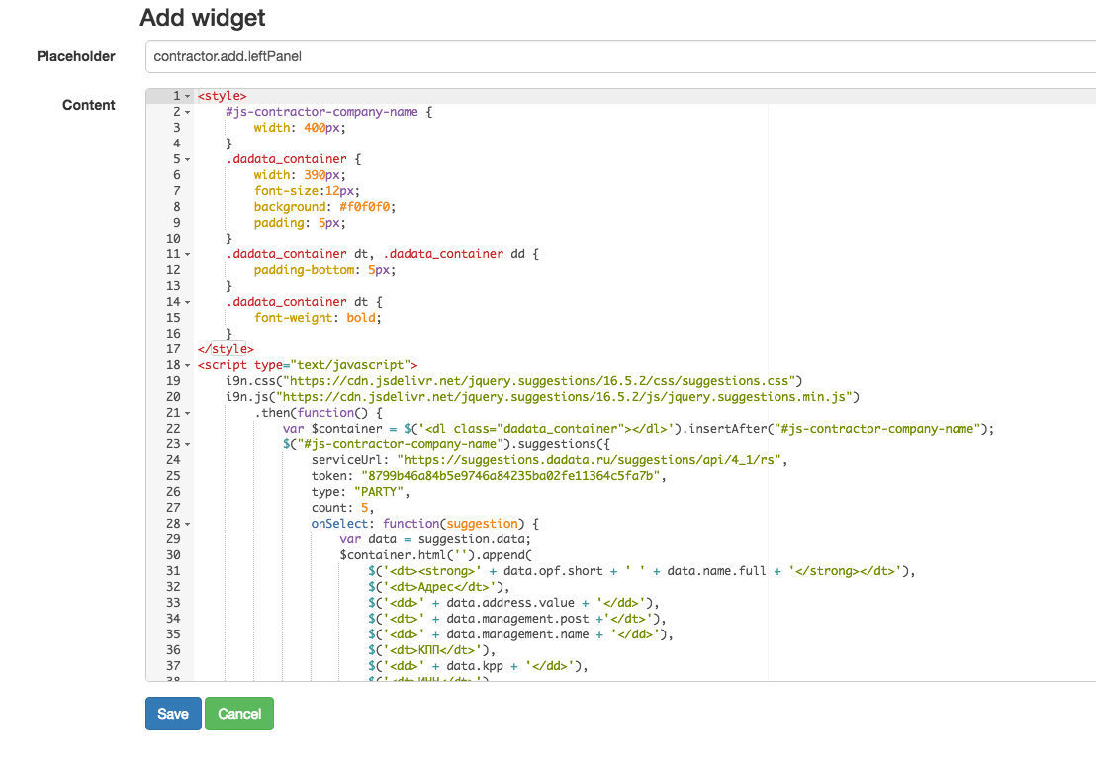Collapse the .dadata_container rule fold on line 5
Image resolution: width=1096 pixels, height=777 pixels.
tap(186, 158)
